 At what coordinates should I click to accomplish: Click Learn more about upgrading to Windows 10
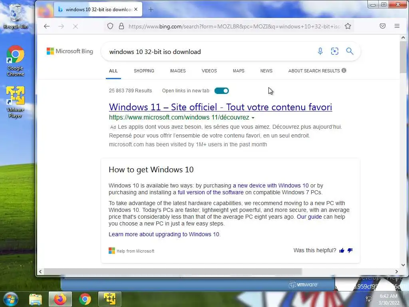(x=164, y=234)
